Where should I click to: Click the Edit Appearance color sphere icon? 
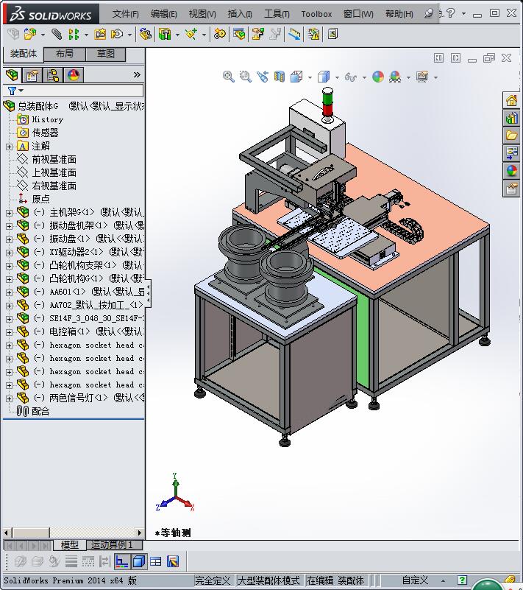(378, 77)
